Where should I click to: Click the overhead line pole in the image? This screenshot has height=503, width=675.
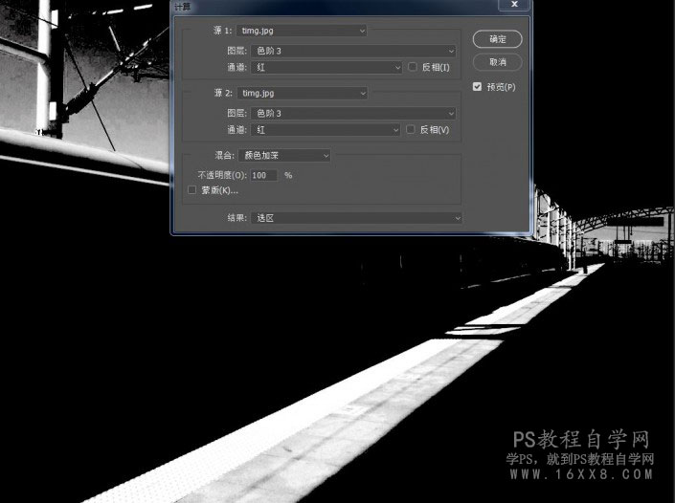click(44, 67)
